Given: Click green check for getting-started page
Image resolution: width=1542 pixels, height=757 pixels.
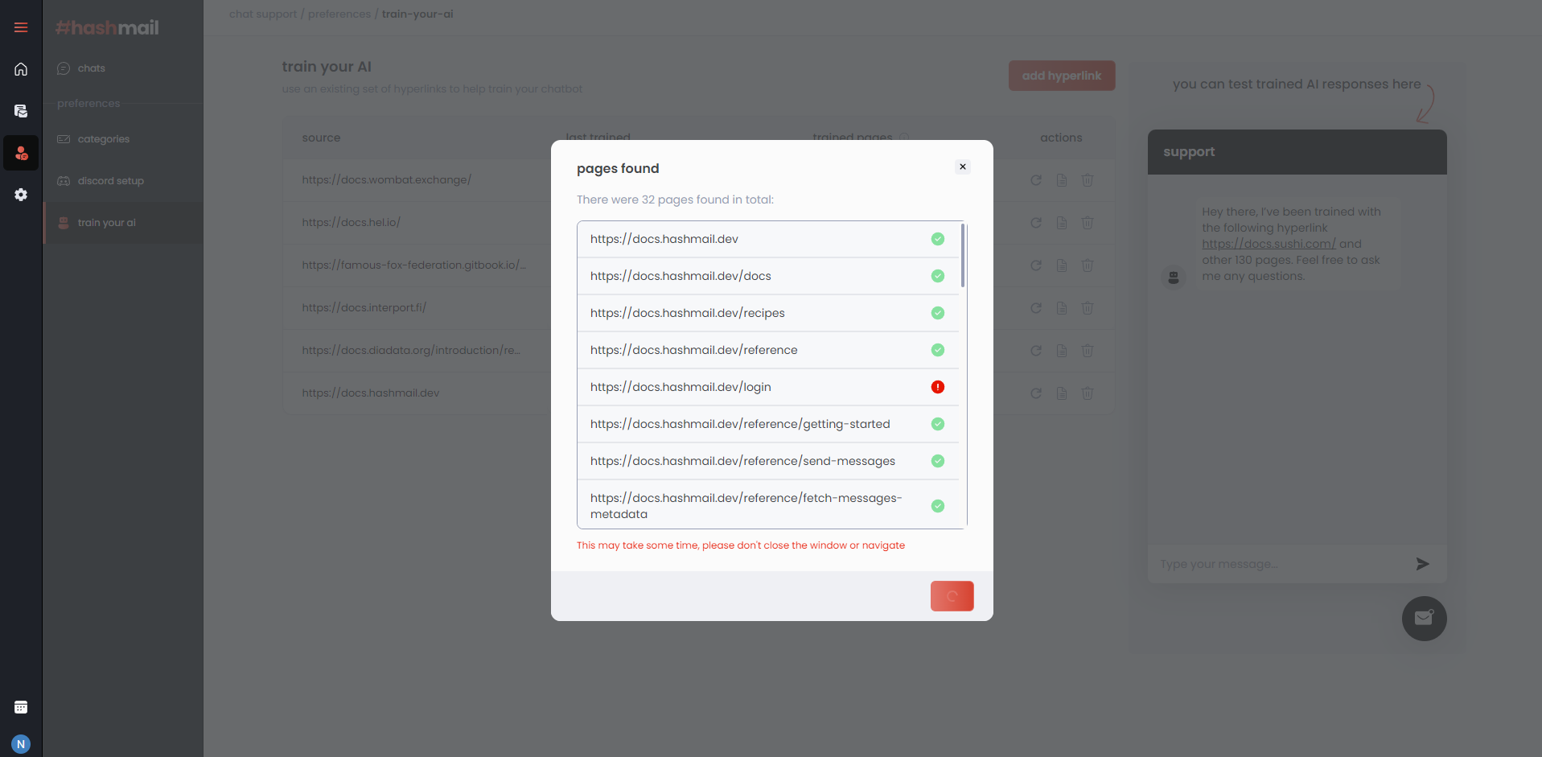Looking at the screenshot, I should [x=938, y=424].
